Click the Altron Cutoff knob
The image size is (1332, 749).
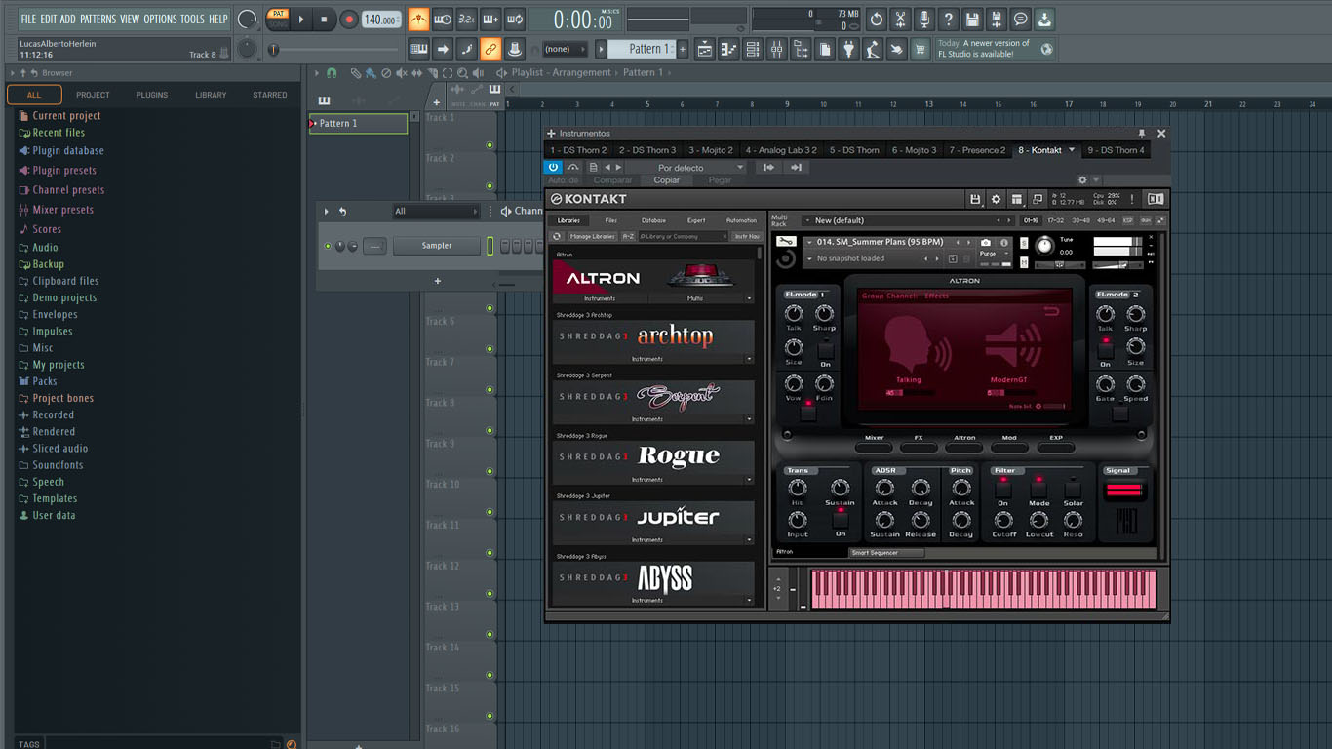click(x=1003, y=520)
